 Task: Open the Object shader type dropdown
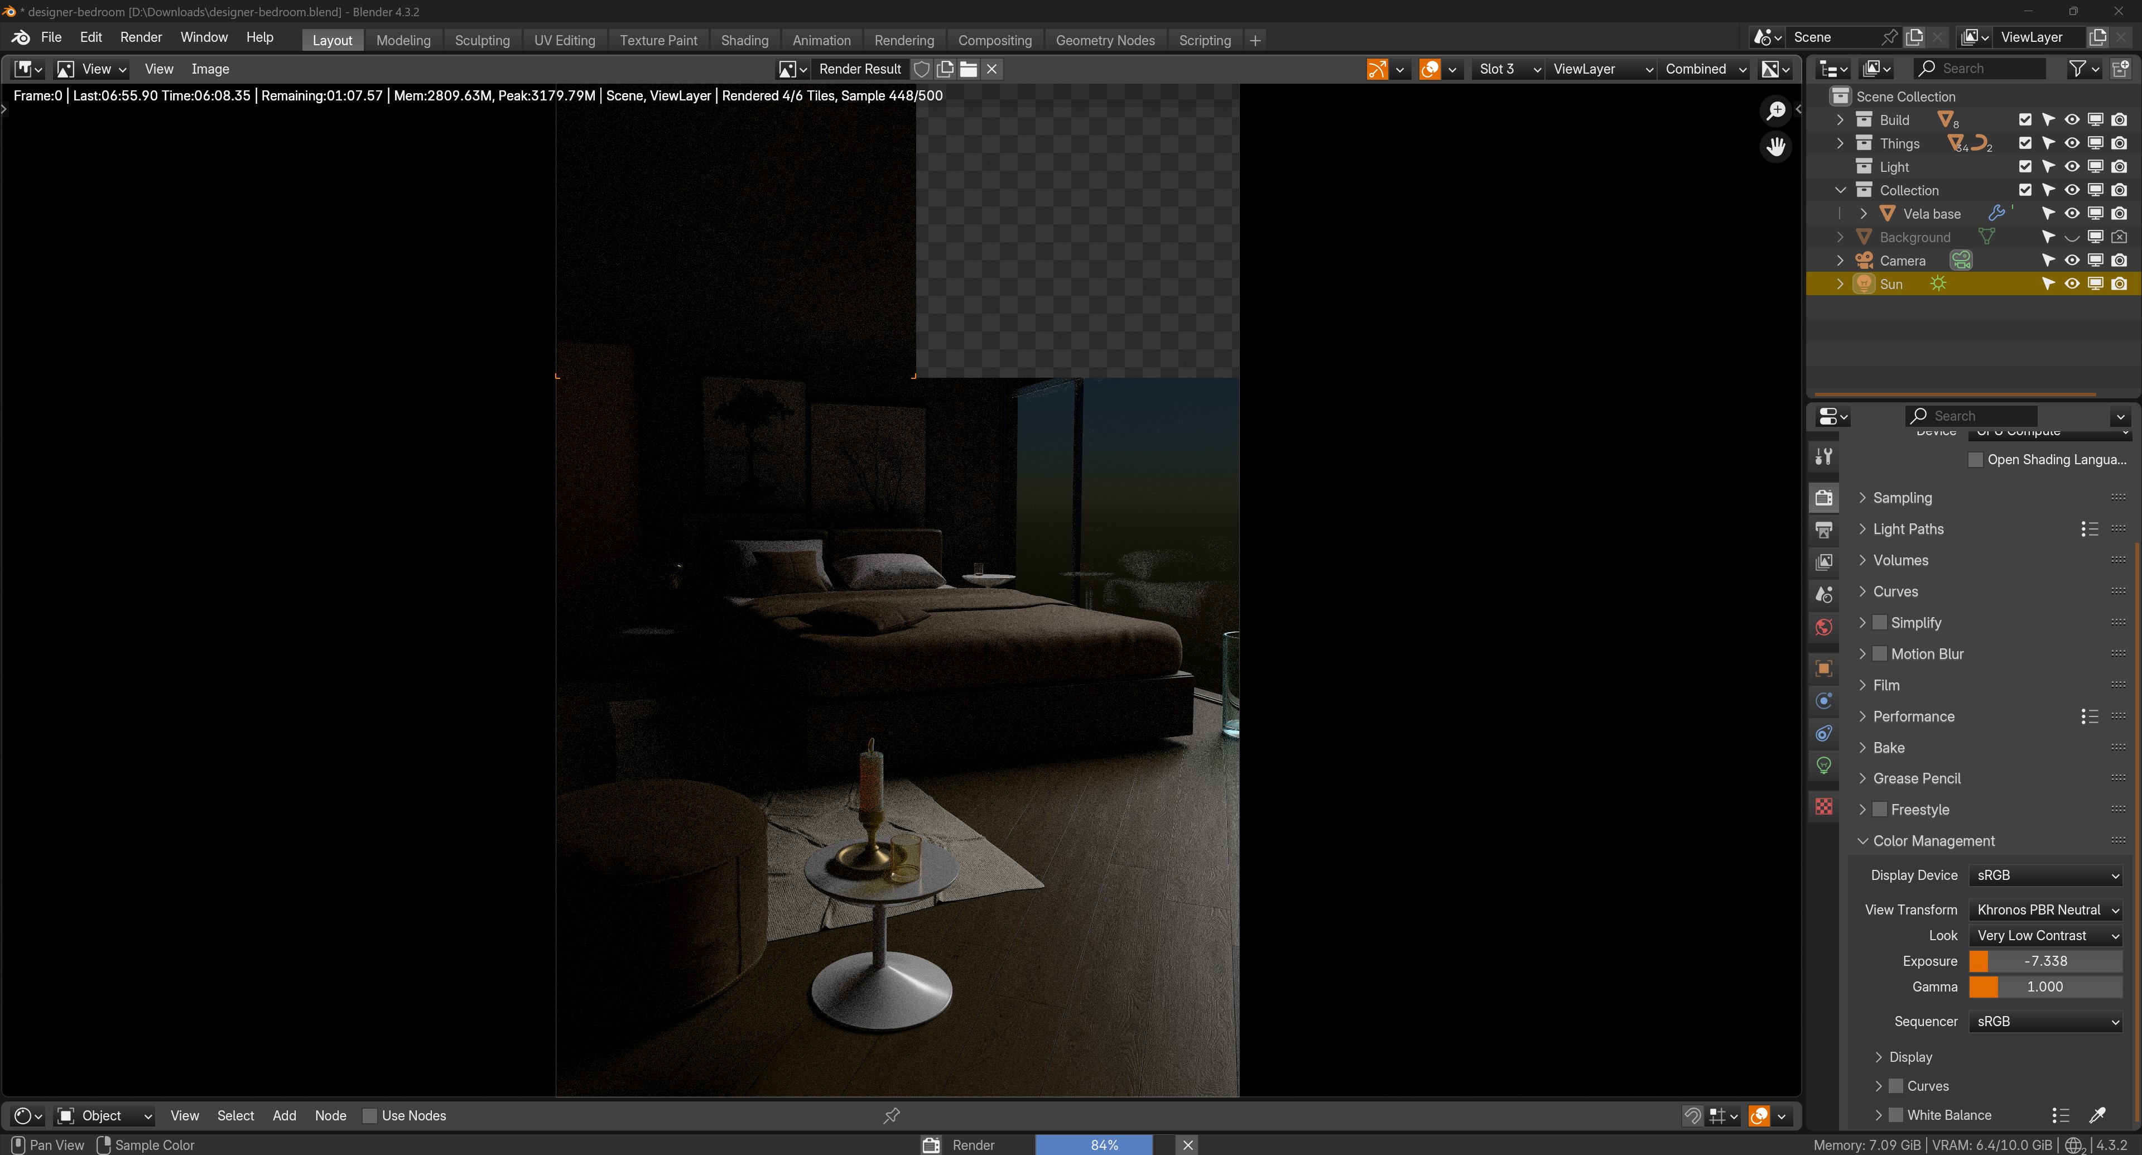tap(104, 1116)
